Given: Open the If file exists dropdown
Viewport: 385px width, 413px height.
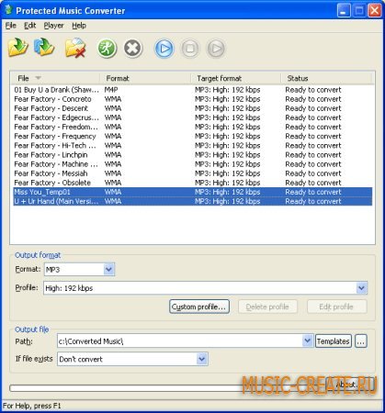Looking at the screenshot, I should [x=202, y=359].
